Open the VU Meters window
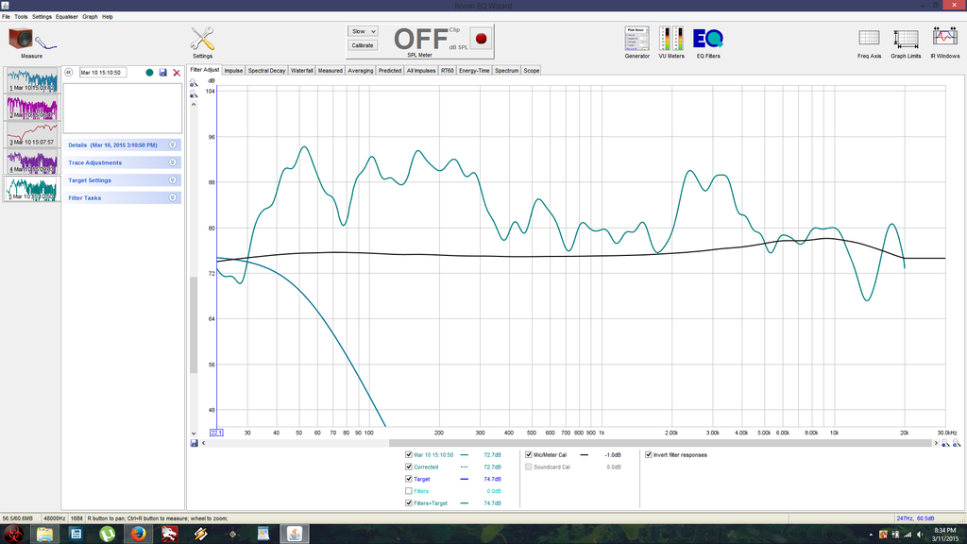This screenshot has height=544, width=967. (x=671, y=42)
